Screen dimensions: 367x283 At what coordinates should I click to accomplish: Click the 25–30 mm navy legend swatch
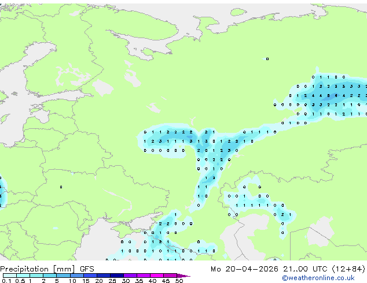click(x=117, y=275)
